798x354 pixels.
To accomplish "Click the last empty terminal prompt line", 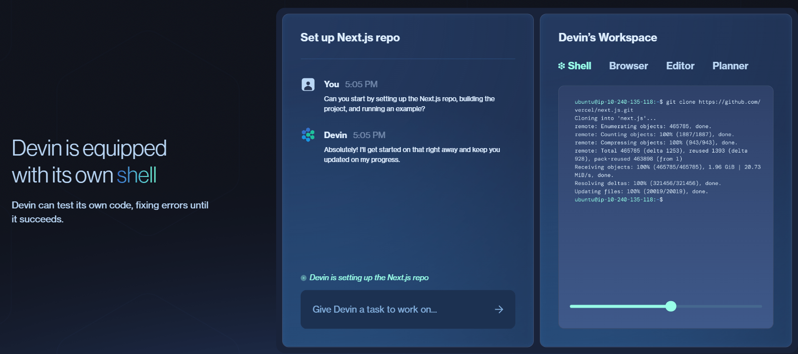I will tap(619, 199).
